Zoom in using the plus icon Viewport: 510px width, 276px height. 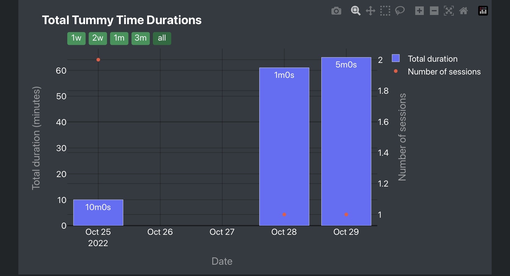point(419,11)
